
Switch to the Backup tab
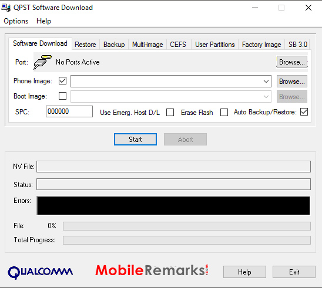[x=114, y=45]
